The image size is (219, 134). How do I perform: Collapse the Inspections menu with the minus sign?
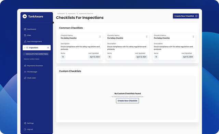(x=25, y=48)
